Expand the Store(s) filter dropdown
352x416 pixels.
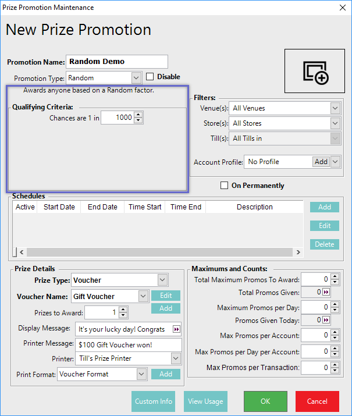point(335,123)
